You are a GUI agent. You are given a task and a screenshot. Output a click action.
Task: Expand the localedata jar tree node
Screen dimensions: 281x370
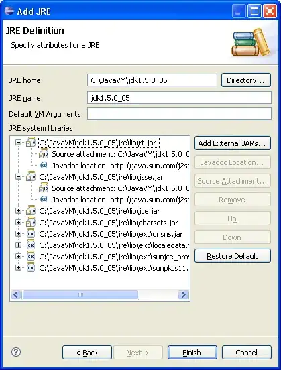18,245
